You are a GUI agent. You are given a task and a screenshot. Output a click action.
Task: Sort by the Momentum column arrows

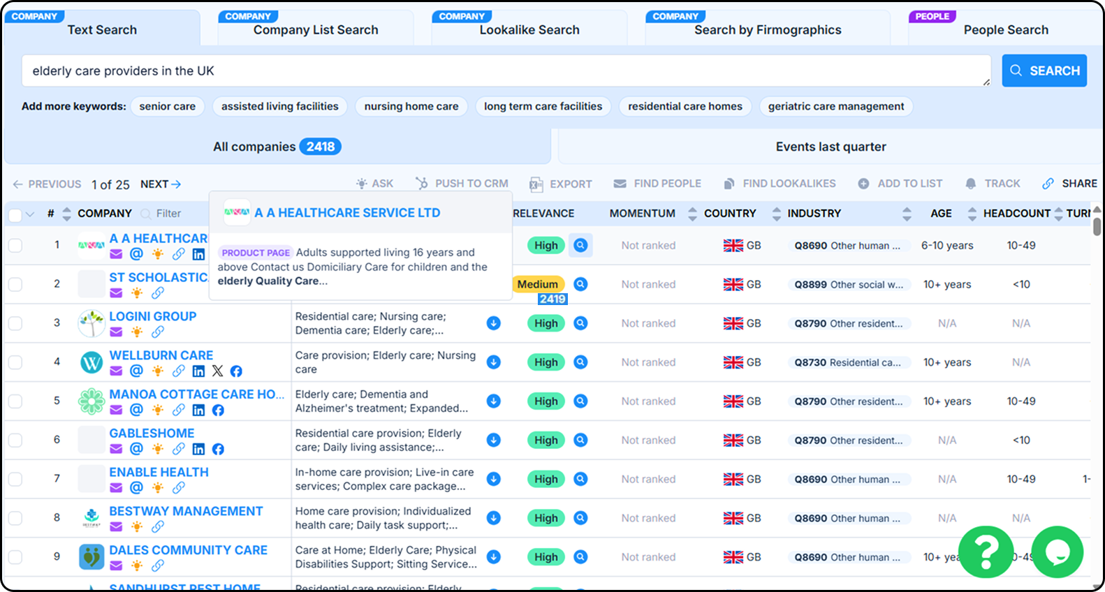click(692, 214)
